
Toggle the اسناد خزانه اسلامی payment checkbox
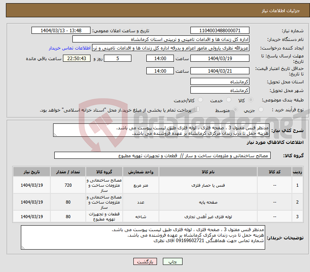coord(197,109)
